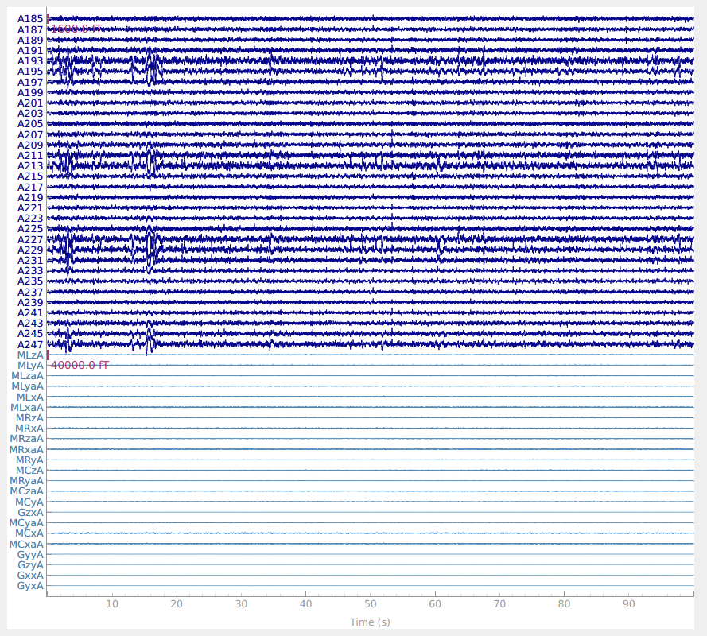The image size is (707, 636).
Task: Click channel label A233
Action: click(x=30, y=270)
